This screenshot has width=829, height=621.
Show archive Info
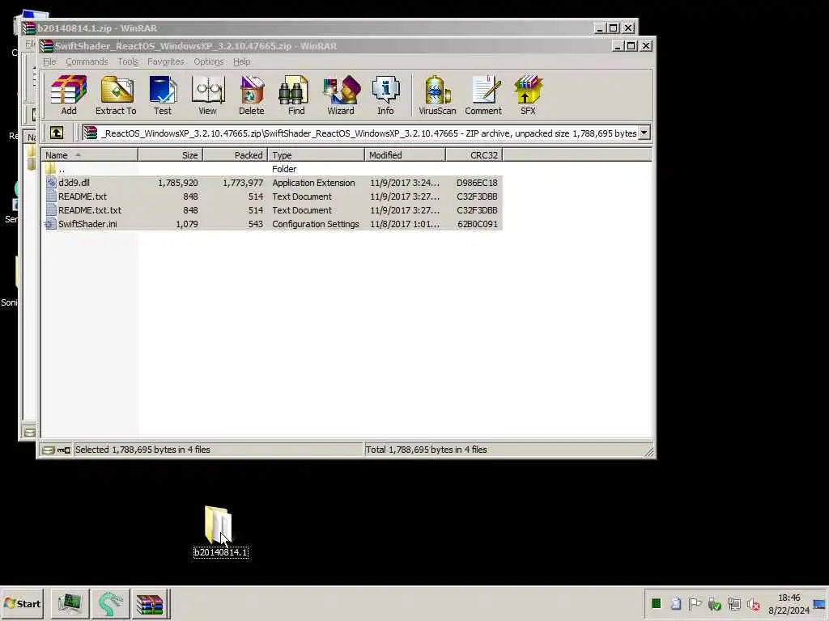coord(385,95)
